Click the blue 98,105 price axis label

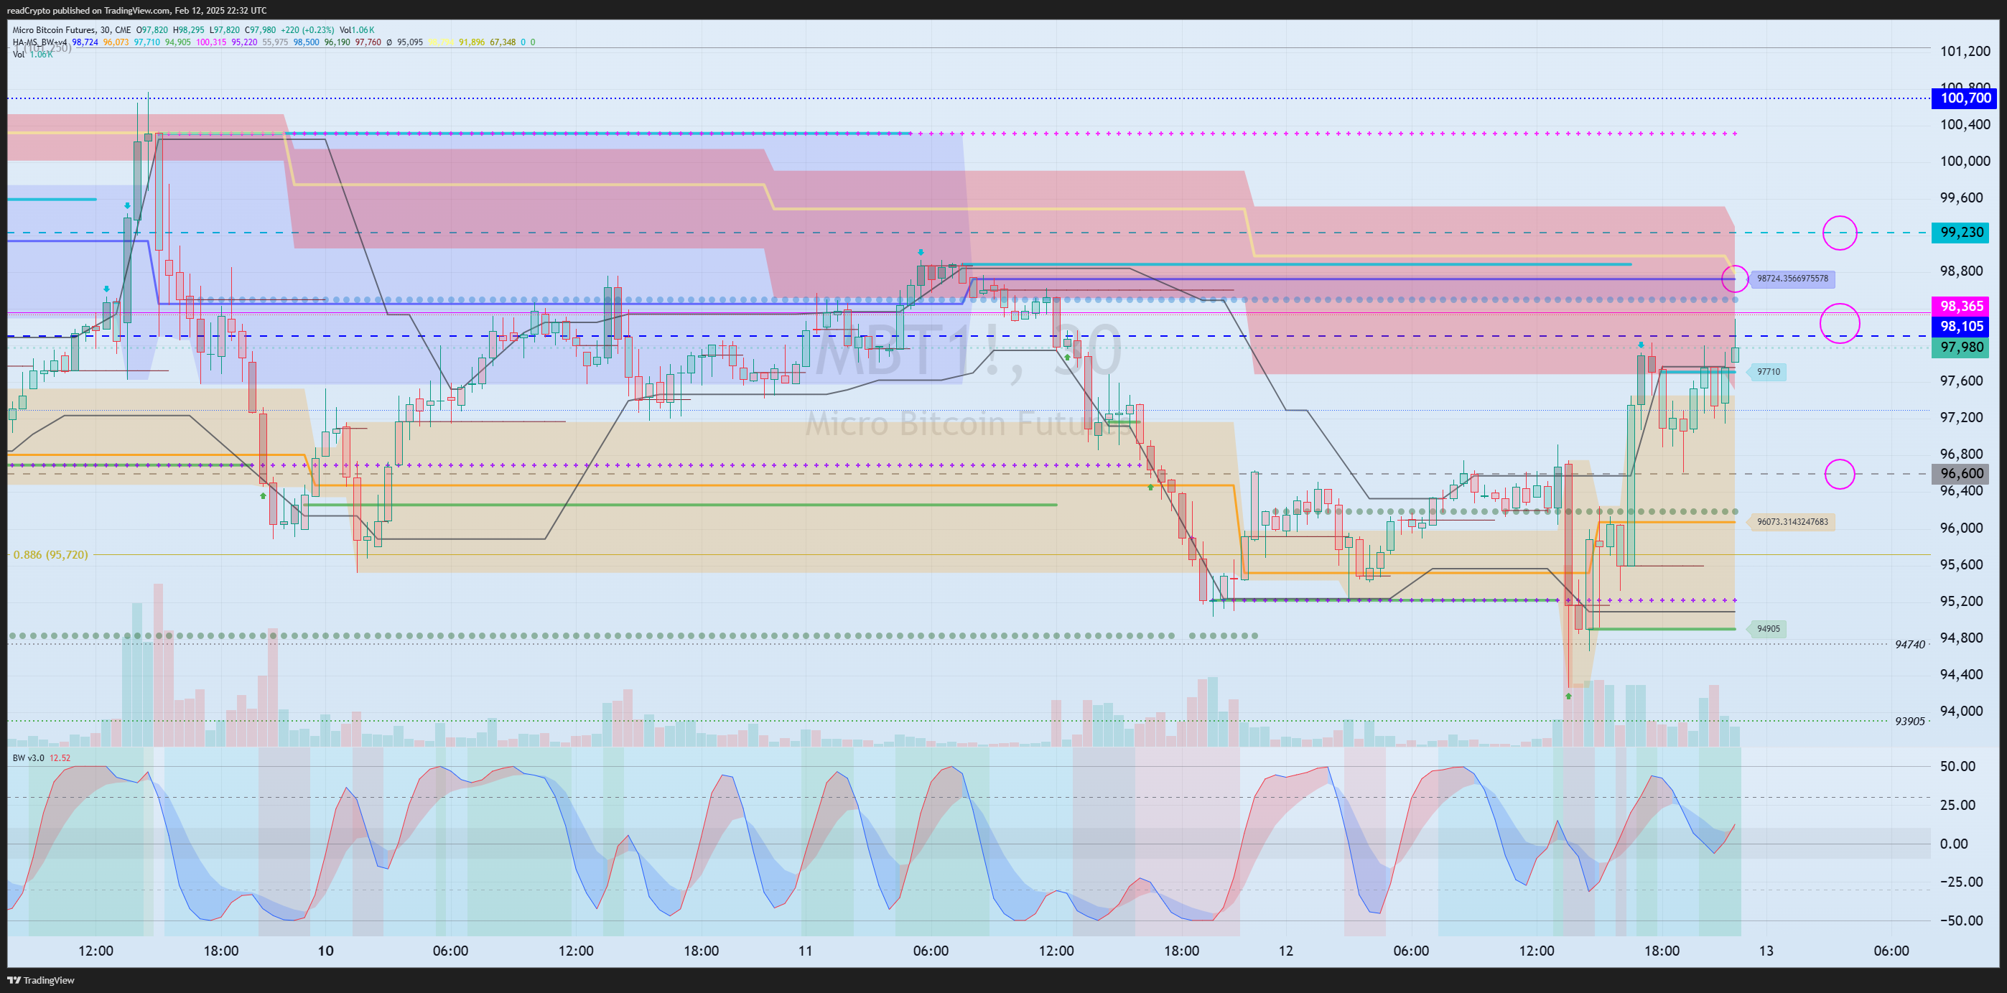(1961, 326)
